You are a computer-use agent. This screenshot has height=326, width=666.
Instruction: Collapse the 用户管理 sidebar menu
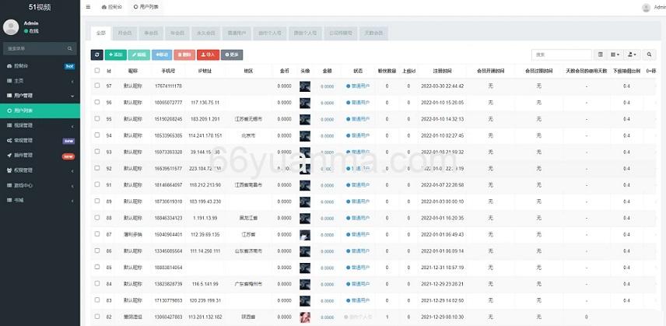pos(40,96)
